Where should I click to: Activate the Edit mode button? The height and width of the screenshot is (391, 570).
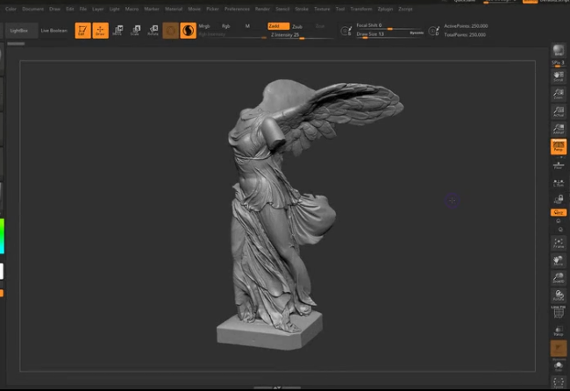82,31
